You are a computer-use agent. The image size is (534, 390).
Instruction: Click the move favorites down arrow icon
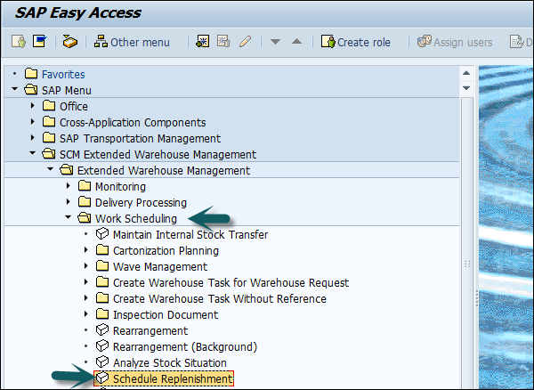pos(276,42)
